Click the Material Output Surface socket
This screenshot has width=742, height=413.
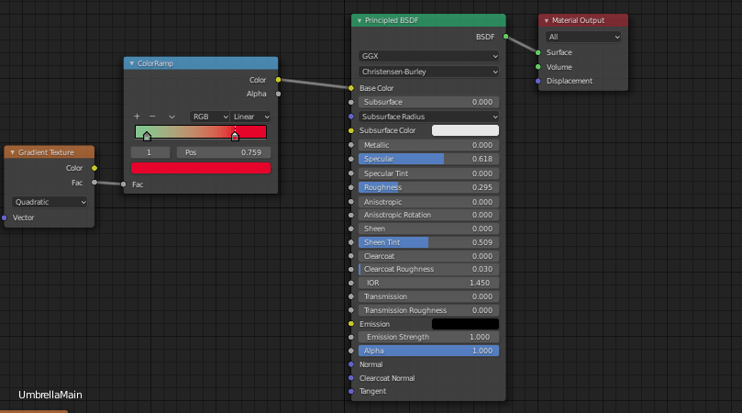point(538,52)
